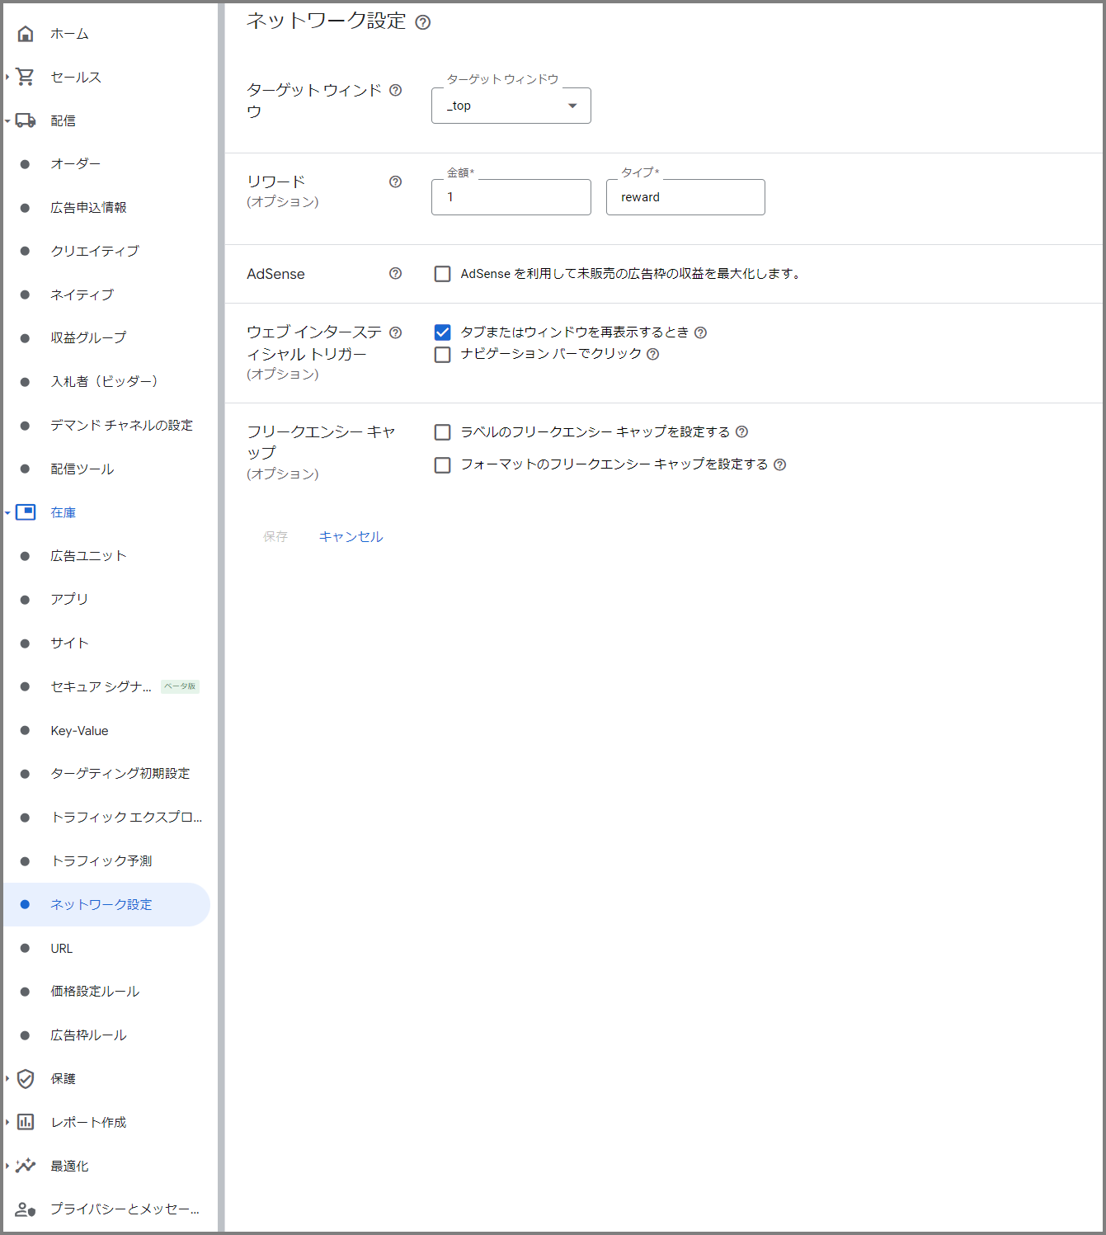Viewport: 1106px width, 1235px height.
Task: Select 広告ユニット in the sidebar
Action: click(x=87, y=555)
